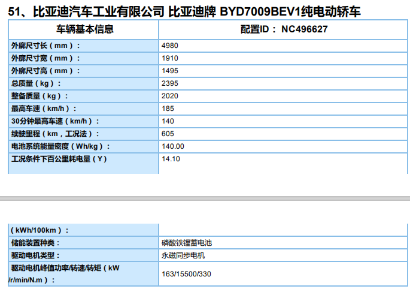Click the 整备质量 value 2020
This screenshot has width=410, height=292.
pos(170,96)
